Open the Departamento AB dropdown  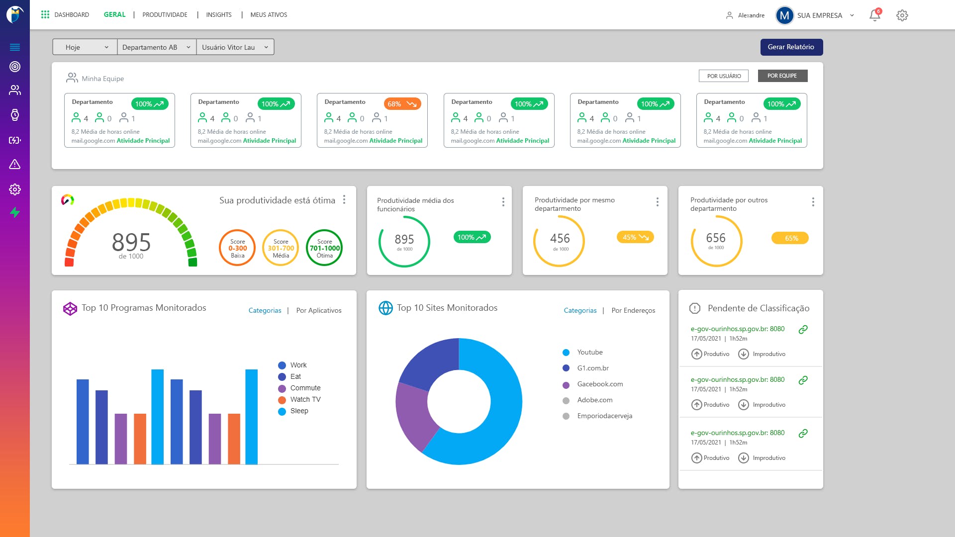click(156, 47)
